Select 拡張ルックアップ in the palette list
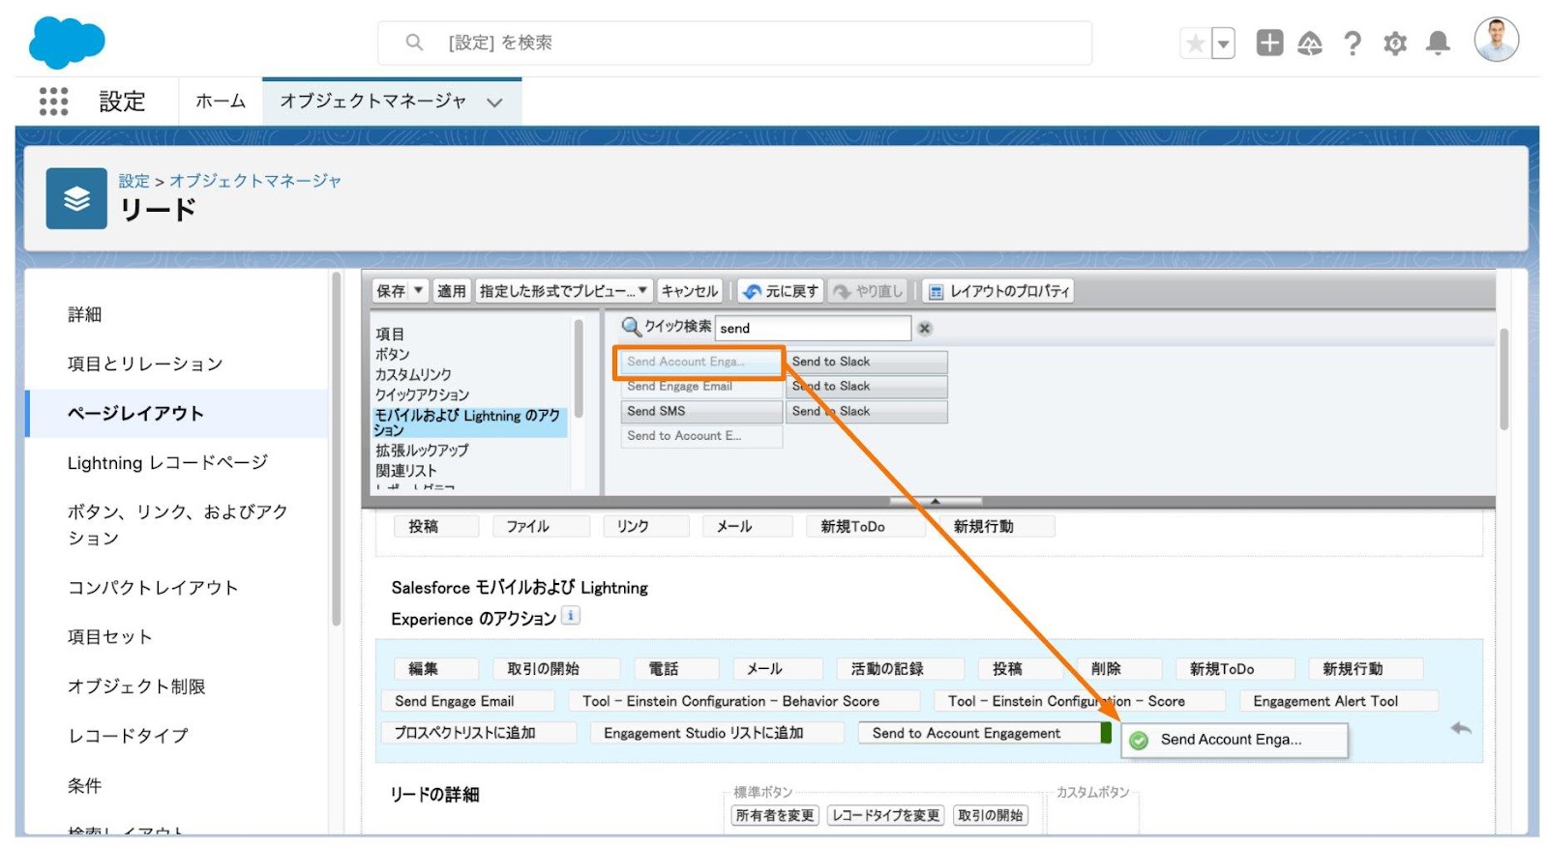 point(422,451)
